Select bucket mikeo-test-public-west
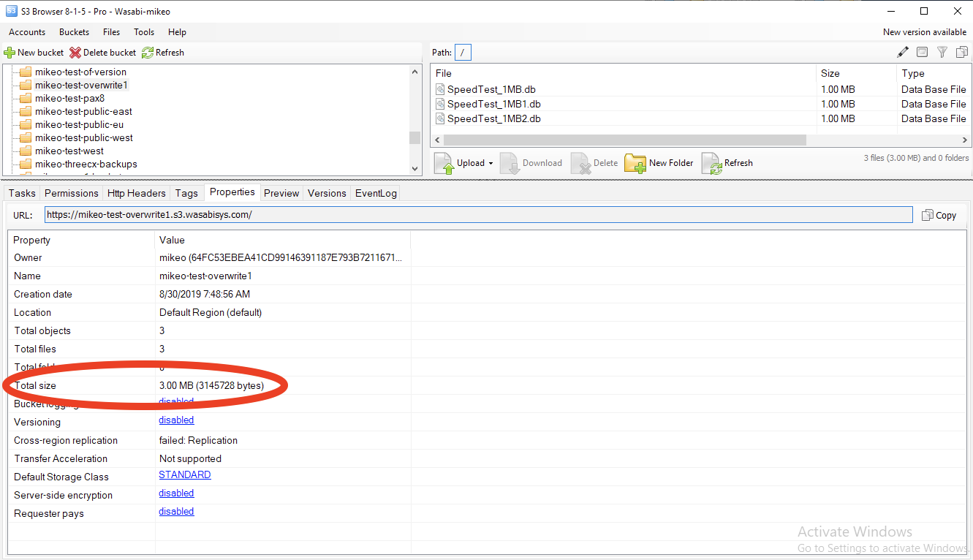The width and height of the screenshot is (973, 560). click(84, 137)
